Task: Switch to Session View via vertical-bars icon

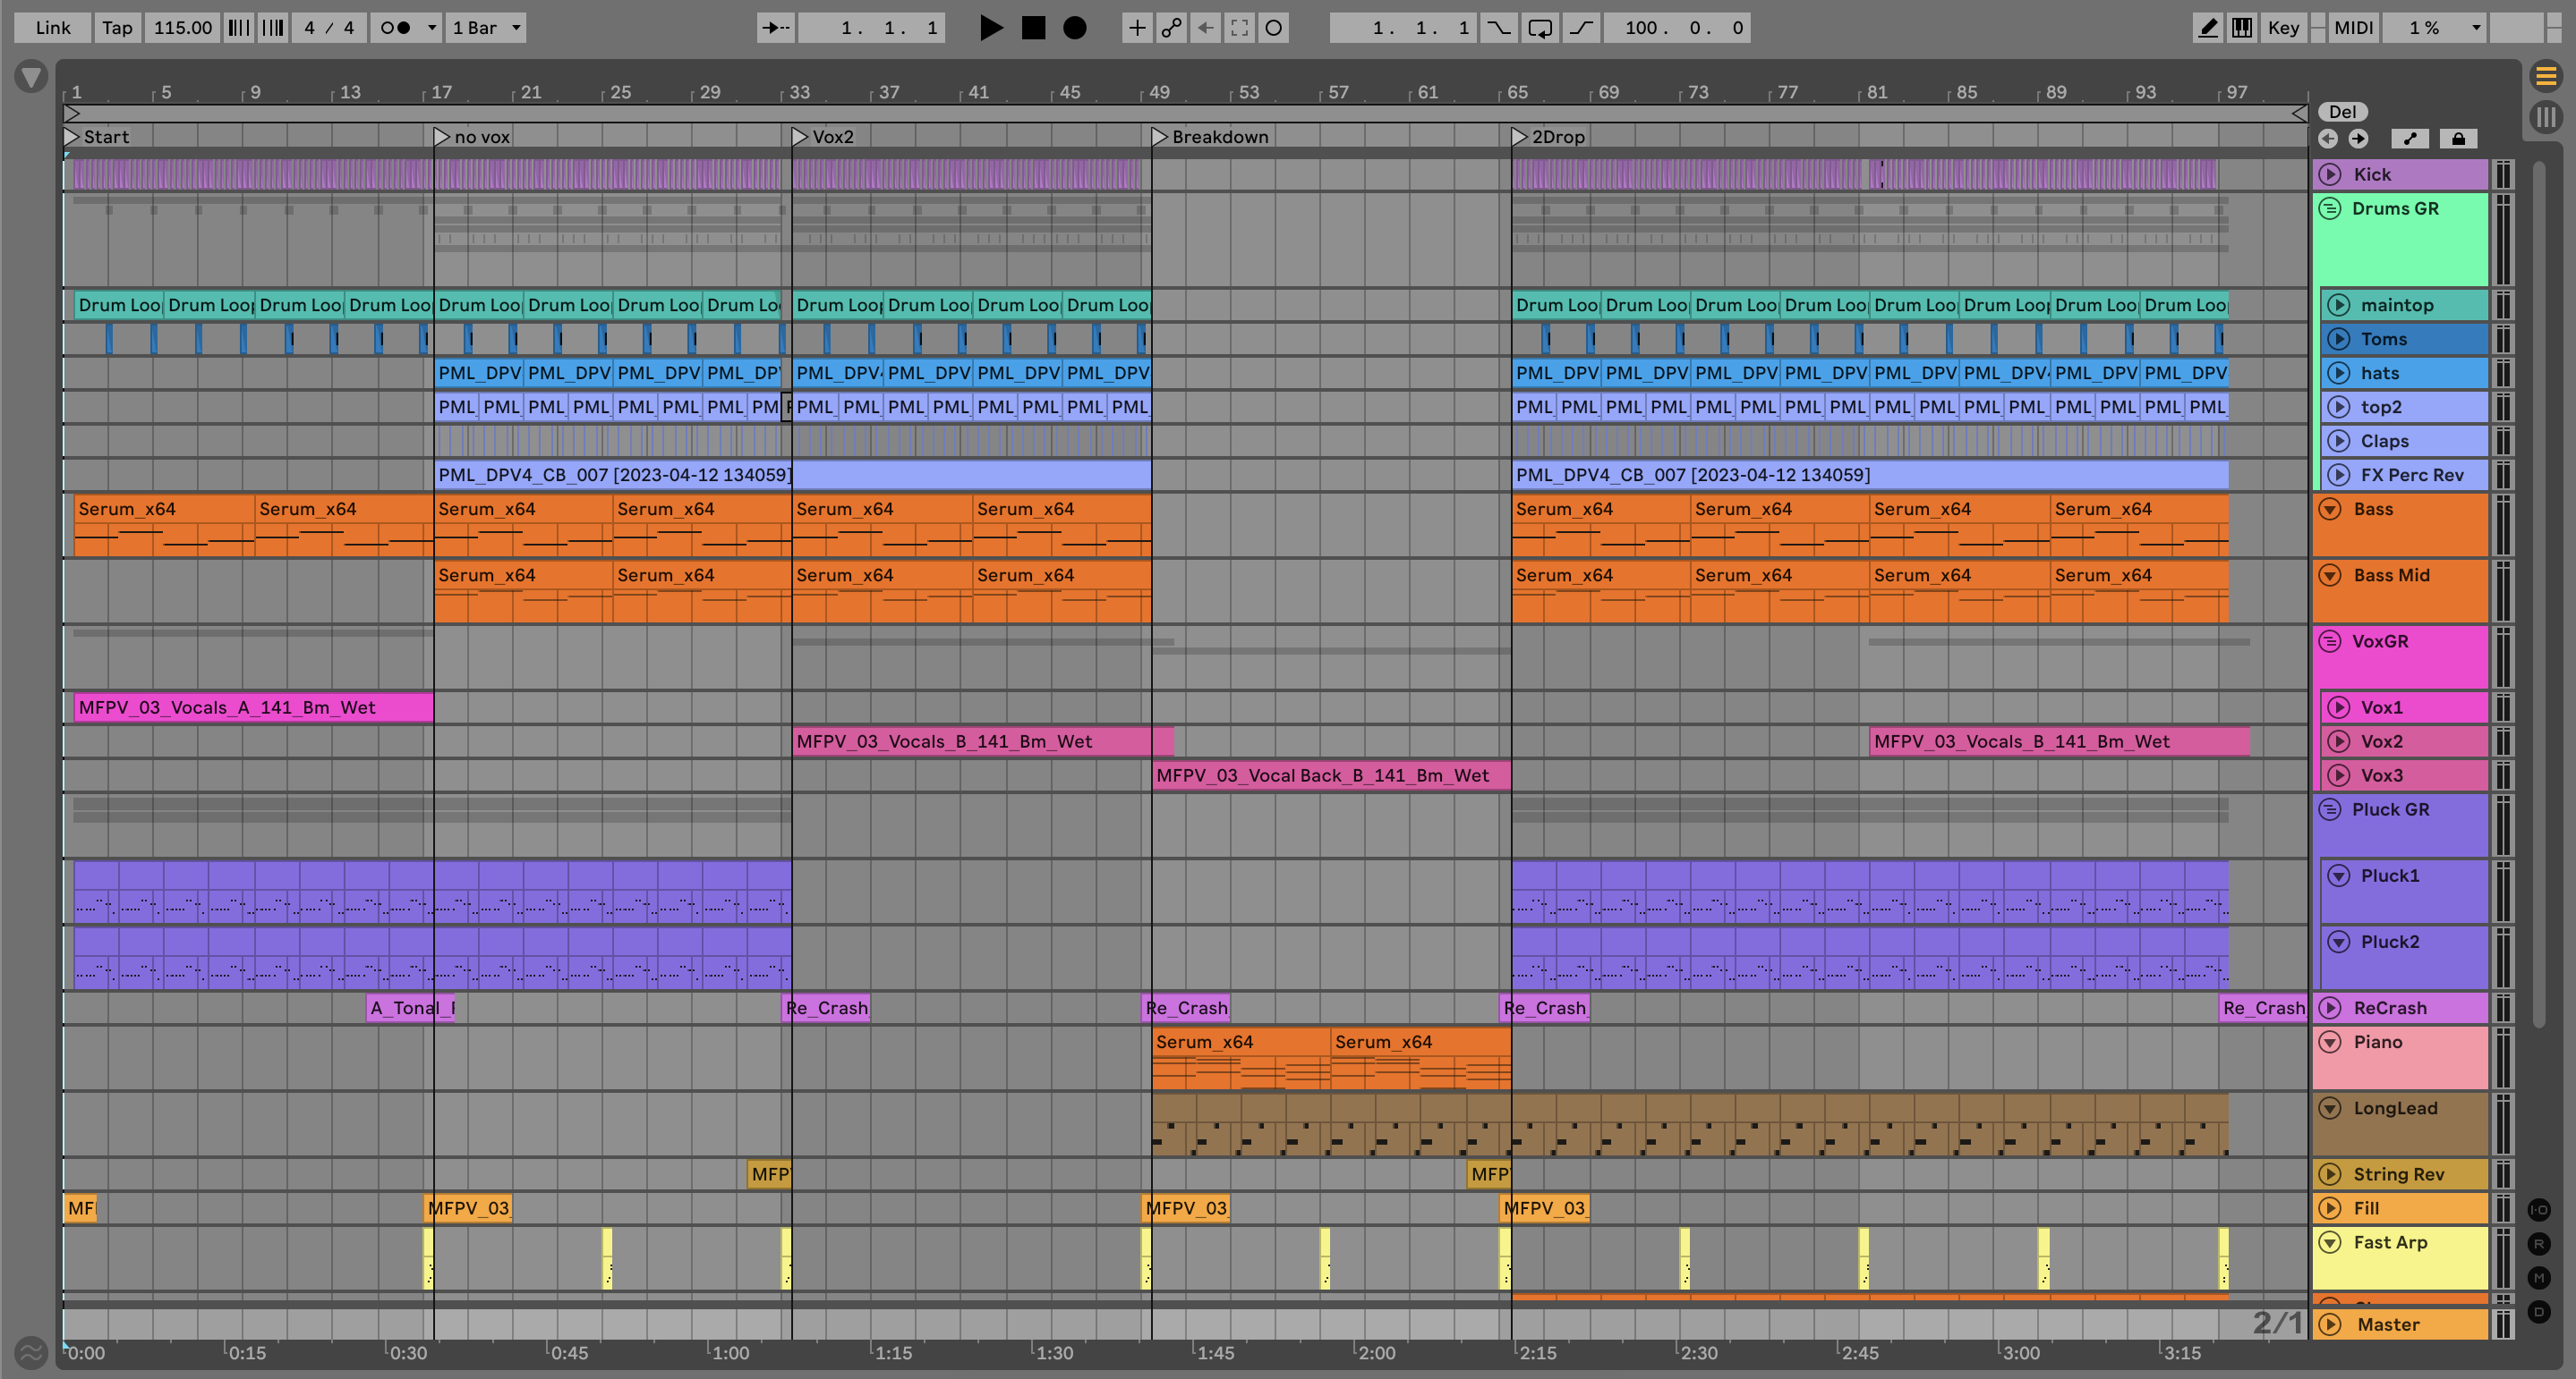Action: (2546, 117)
